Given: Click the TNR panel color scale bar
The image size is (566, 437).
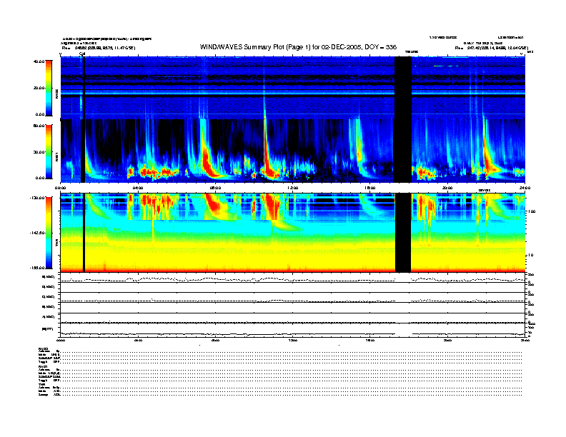Looking at the screenshot, I should coord(49,233).
